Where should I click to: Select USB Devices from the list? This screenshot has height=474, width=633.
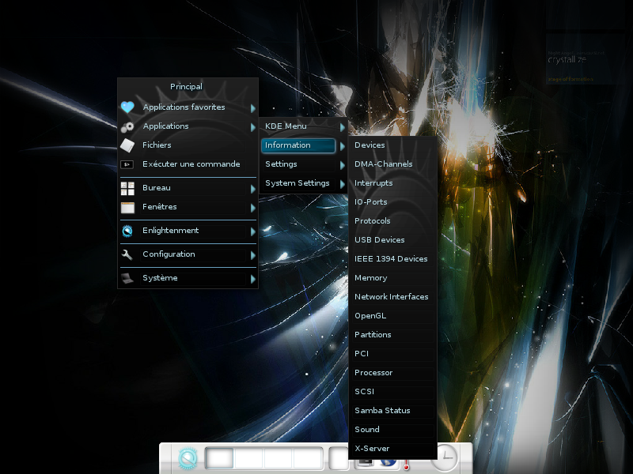379,240
